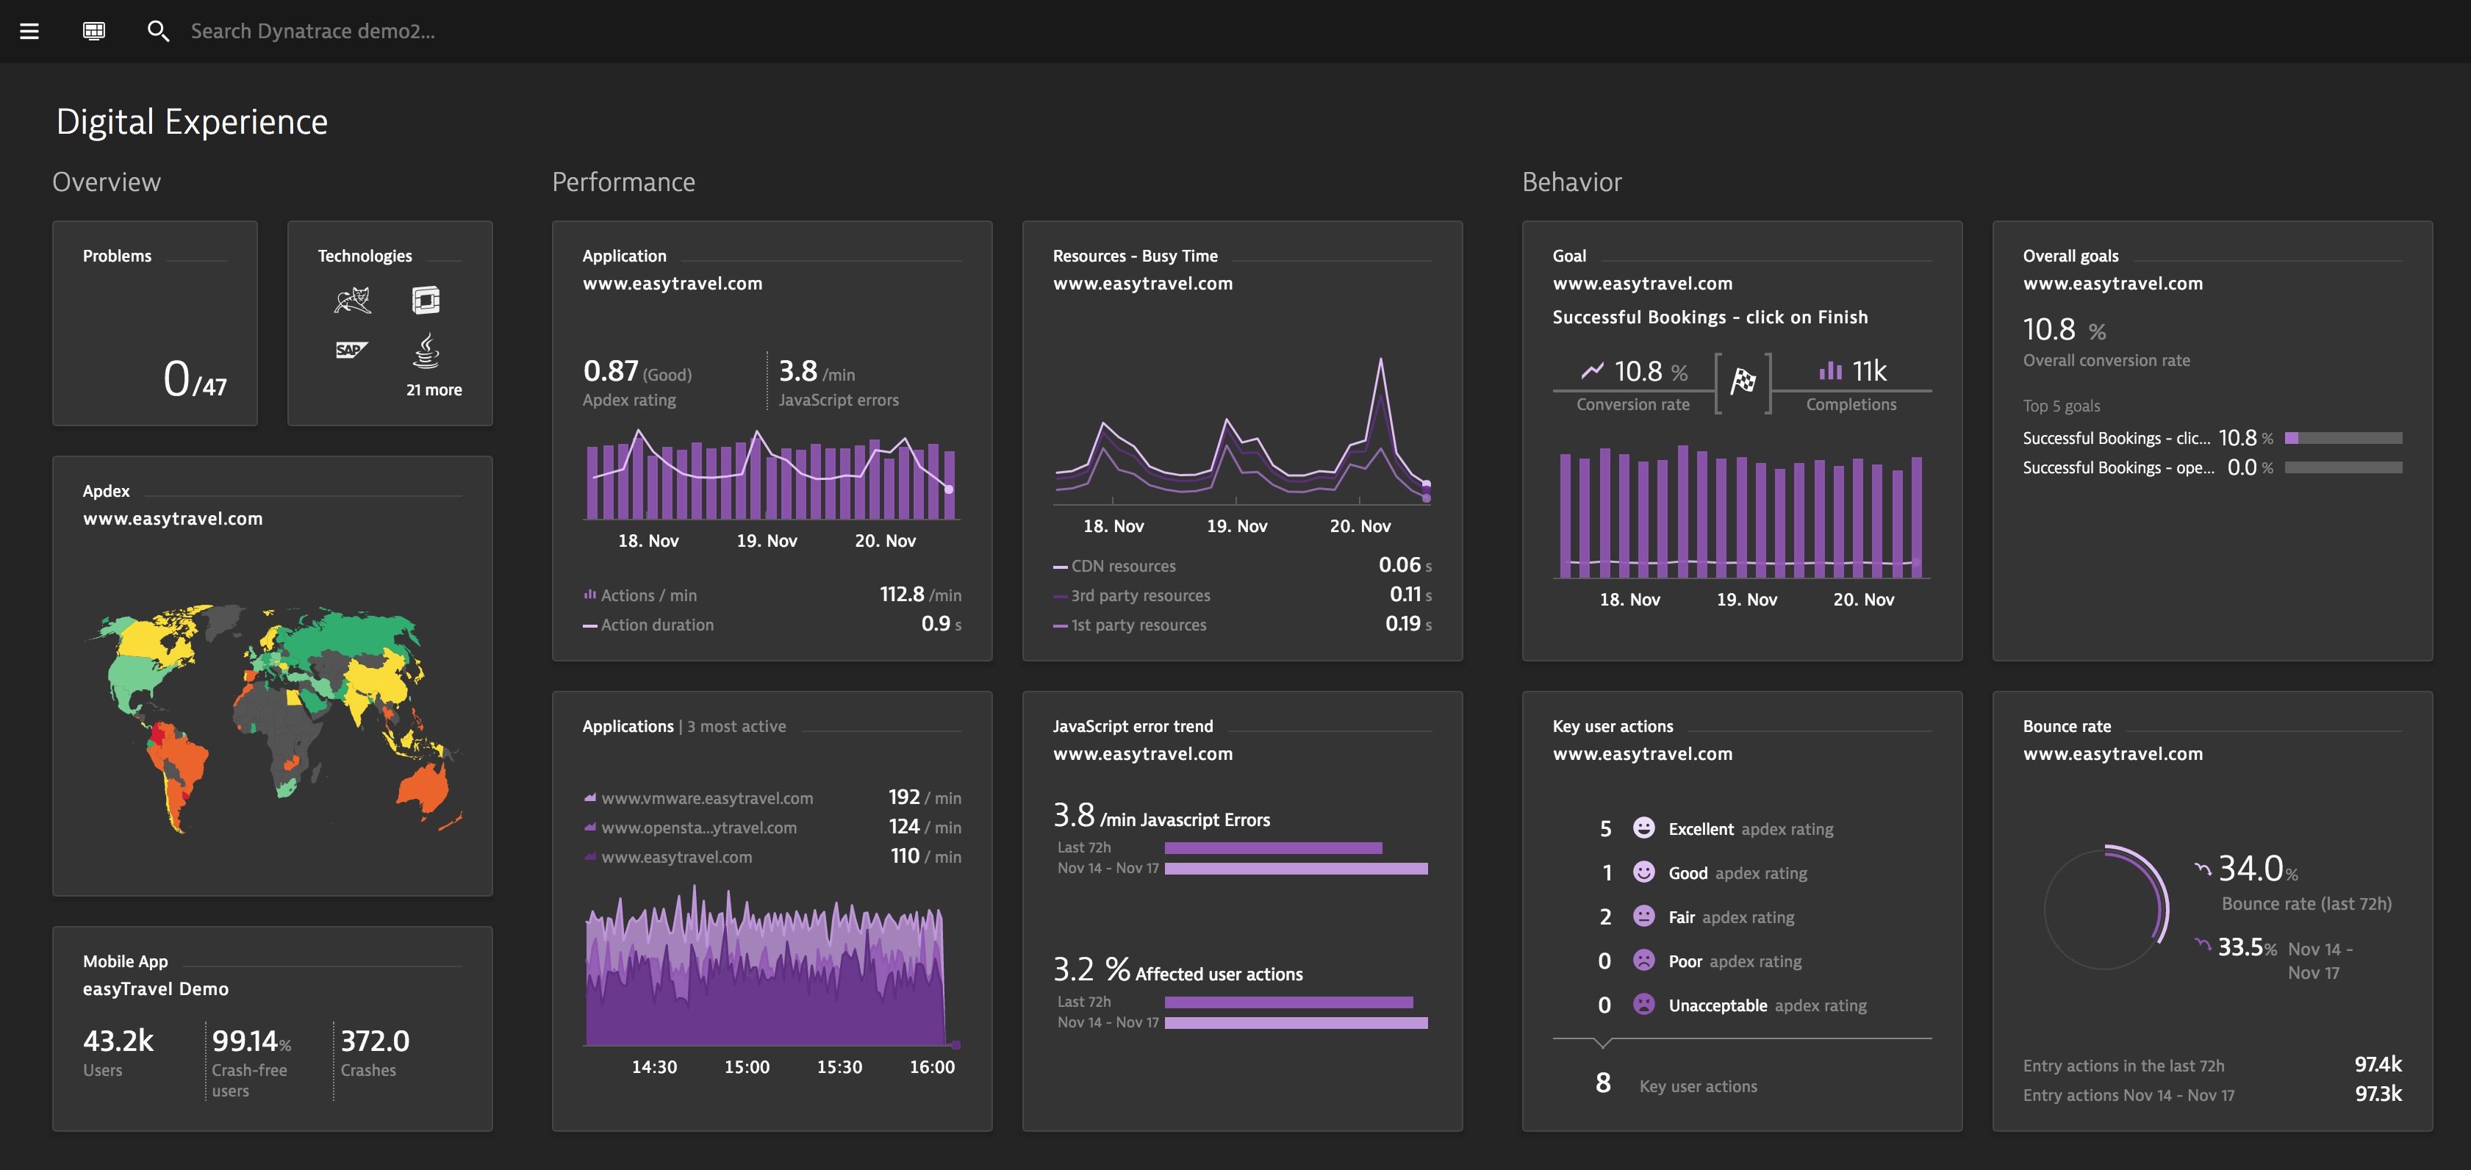Open the Application tile www.easytravel.com title
Image resolution: width=2471 pixels, height=1170 pixels.
pos(673,284)
